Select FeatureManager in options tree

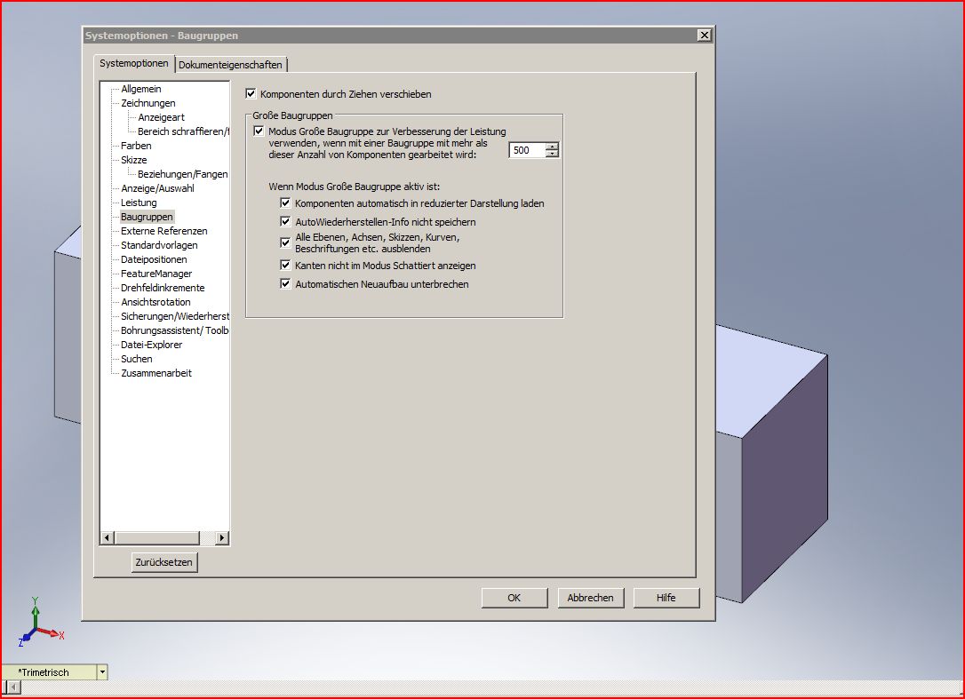pyautogui.click(x=156, y=274)
